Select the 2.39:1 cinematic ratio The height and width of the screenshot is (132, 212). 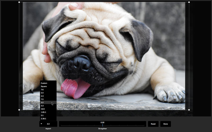pos(48,119)
